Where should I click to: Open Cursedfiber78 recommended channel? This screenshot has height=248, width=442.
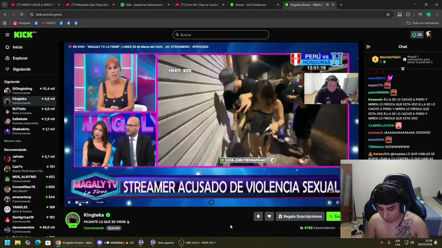coord(29,189)
